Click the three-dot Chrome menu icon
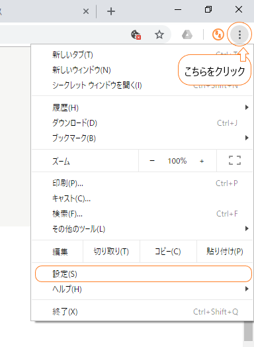 [239, 34]
